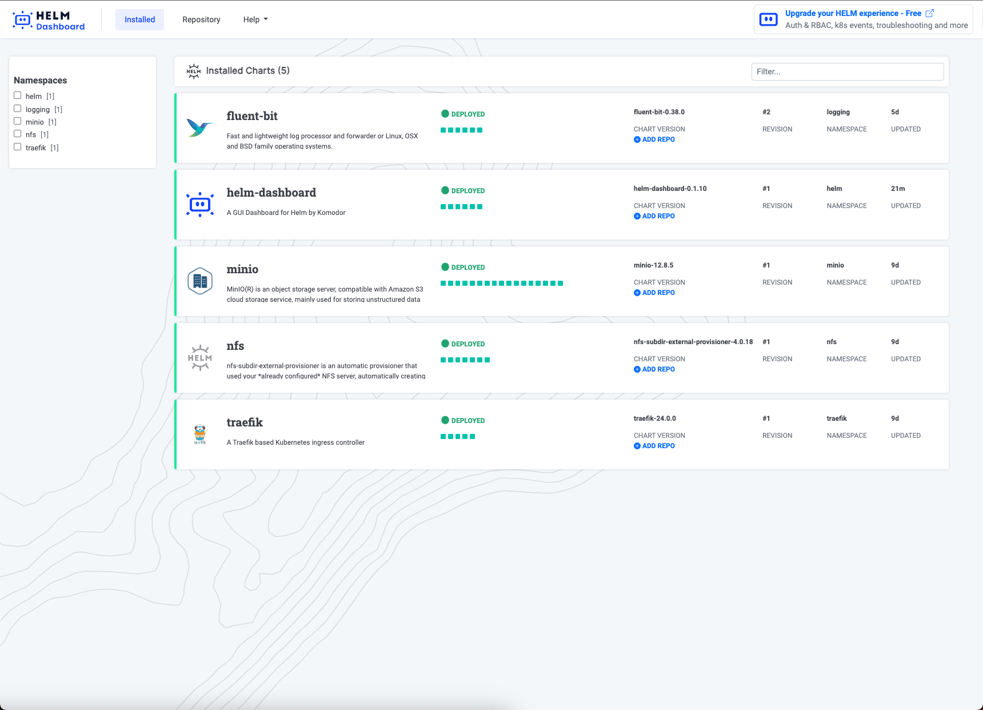Click 'A Traefik based Kubernetes ingress controller' text
The height and width of the screenshot is (710, 983).
295,442
